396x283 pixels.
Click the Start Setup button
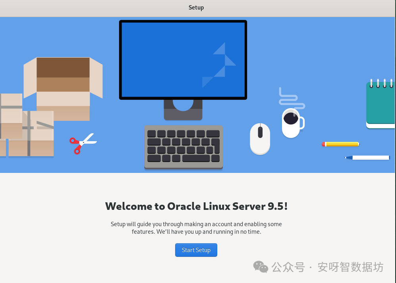coord(196,250)
